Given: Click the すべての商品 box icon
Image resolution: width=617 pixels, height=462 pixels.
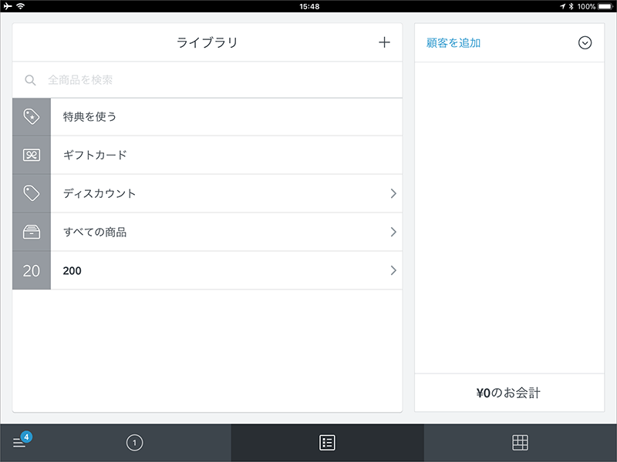Looking at the screenshot, I should (x=32, y=232).
